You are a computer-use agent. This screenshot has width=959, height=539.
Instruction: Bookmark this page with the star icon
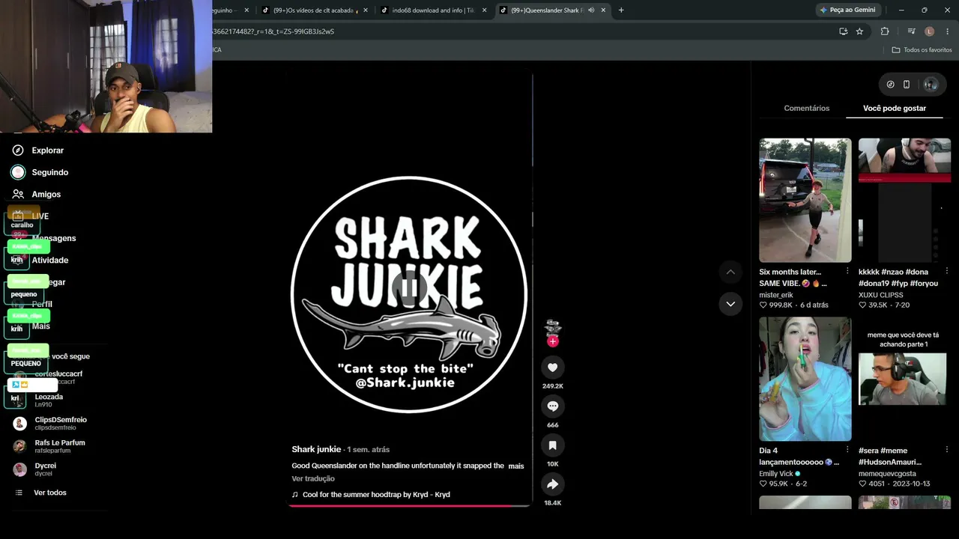pyautogui.click(x=859, y=31)
